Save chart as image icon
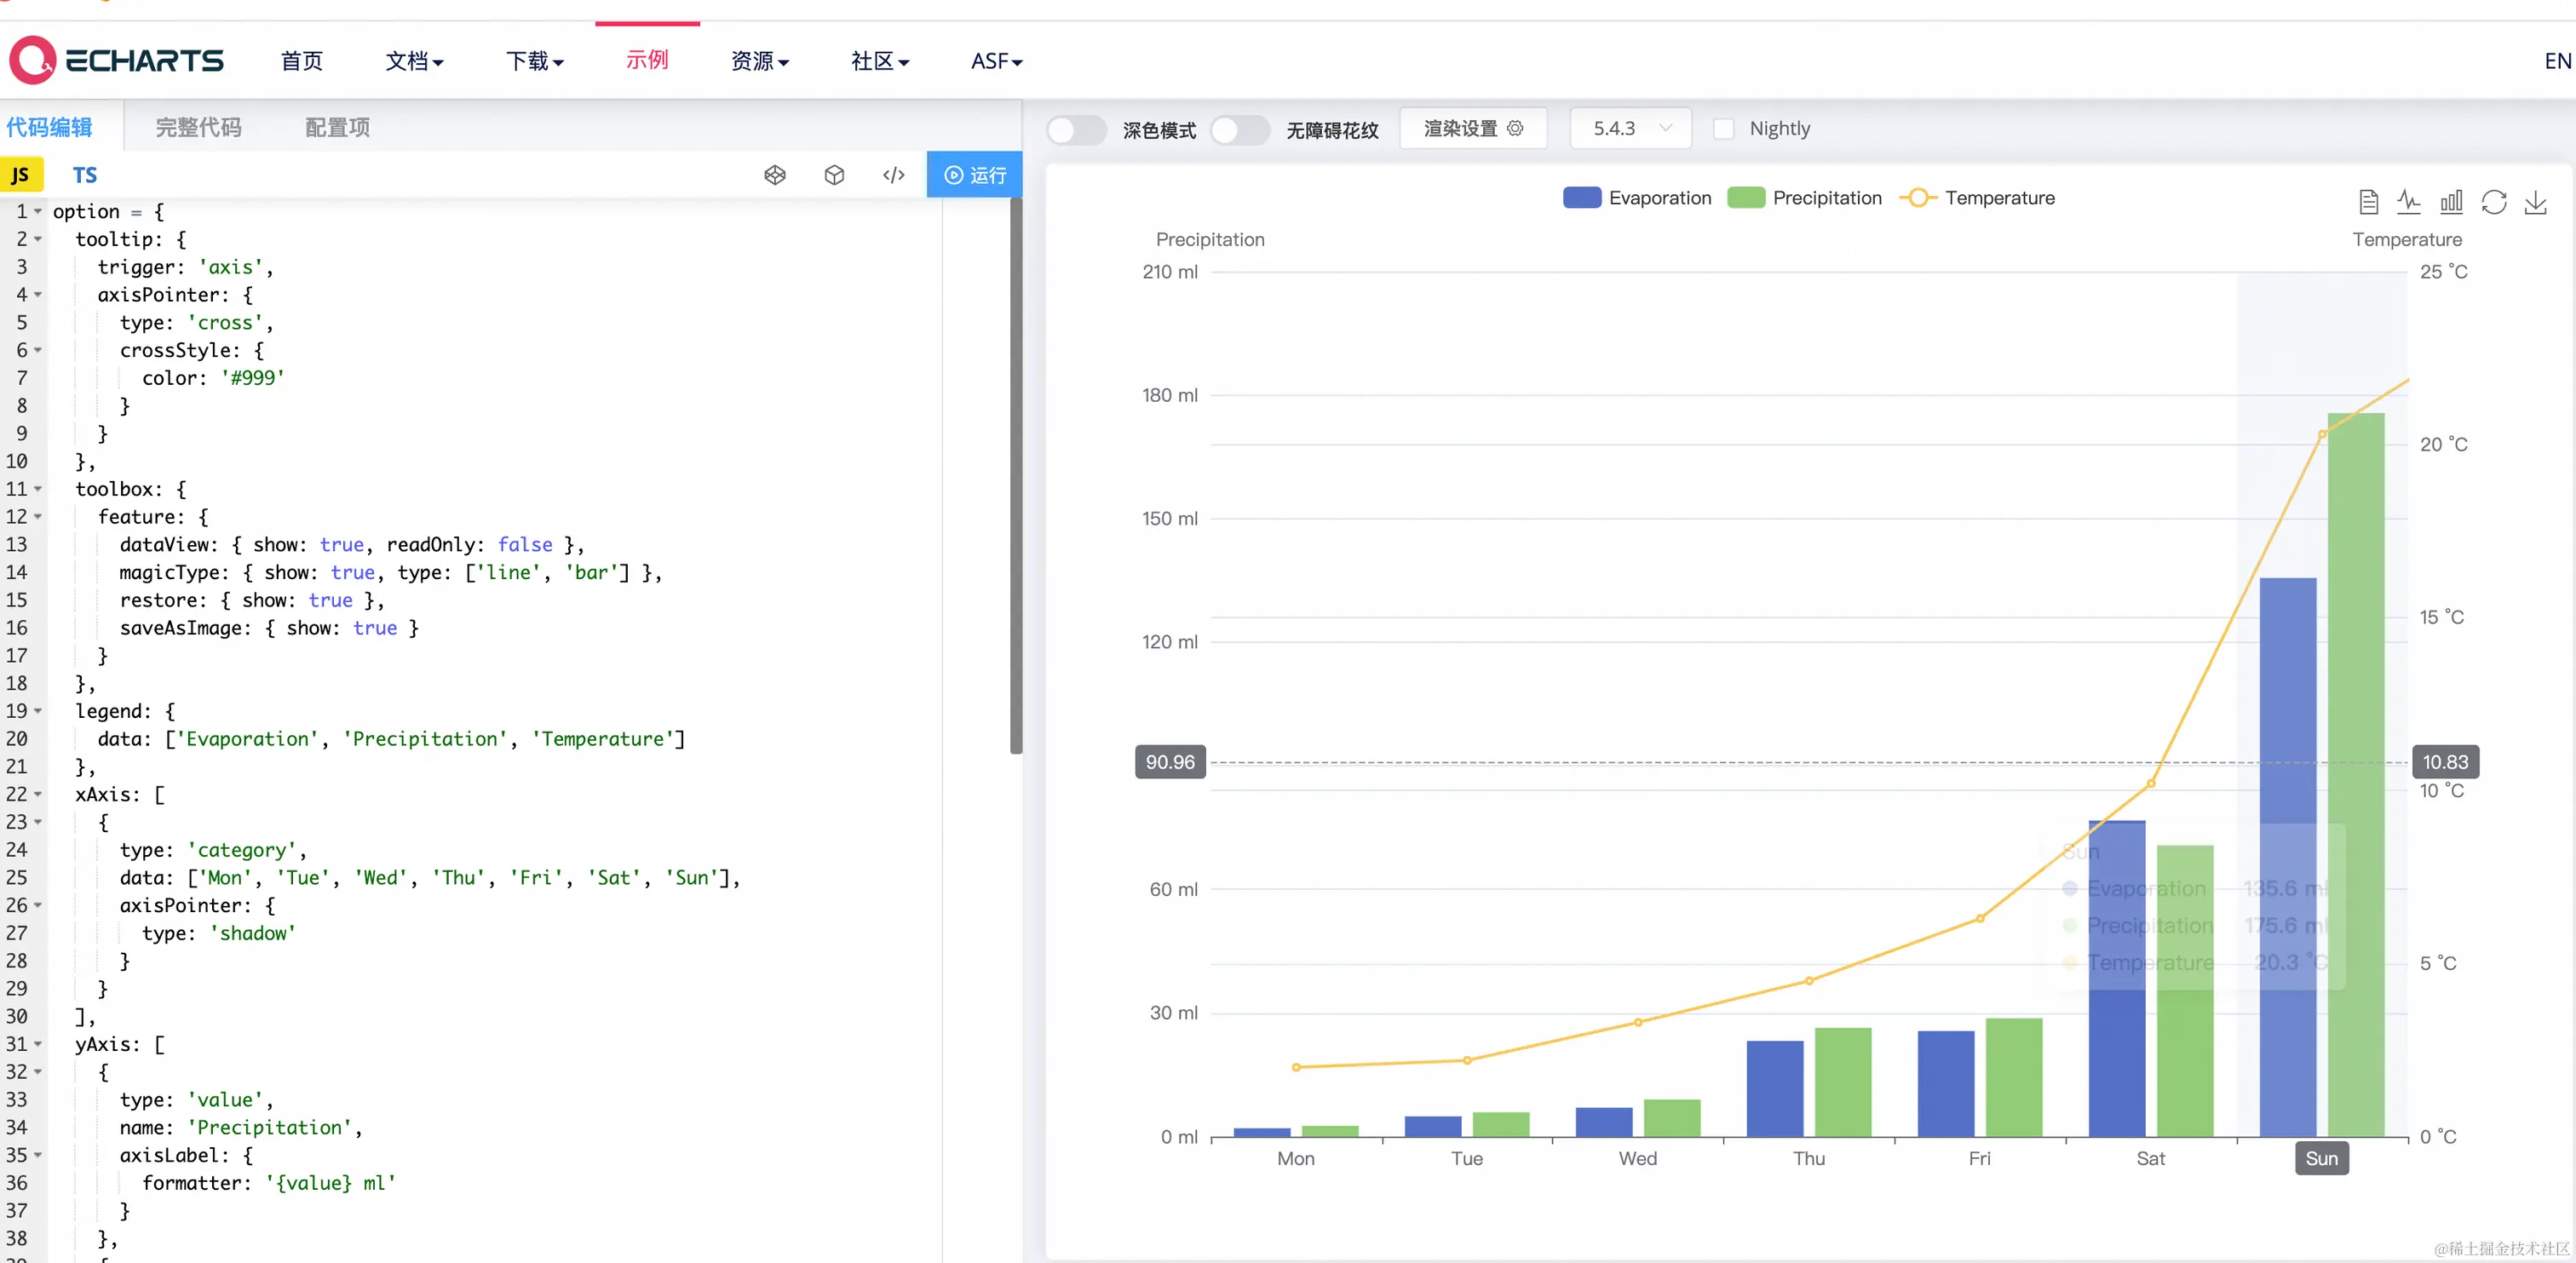 (x=2536, y=202)
